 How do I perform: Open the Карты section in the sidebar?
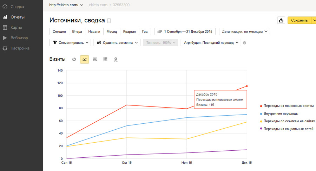point(16,27)
